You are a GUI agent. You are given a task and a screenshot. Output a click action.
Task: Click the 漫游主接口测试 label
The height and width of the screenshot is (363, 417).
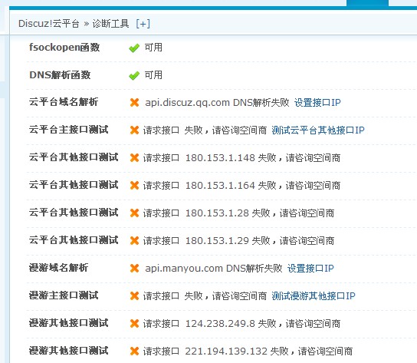pyautogui.click(x=64, y=295)
